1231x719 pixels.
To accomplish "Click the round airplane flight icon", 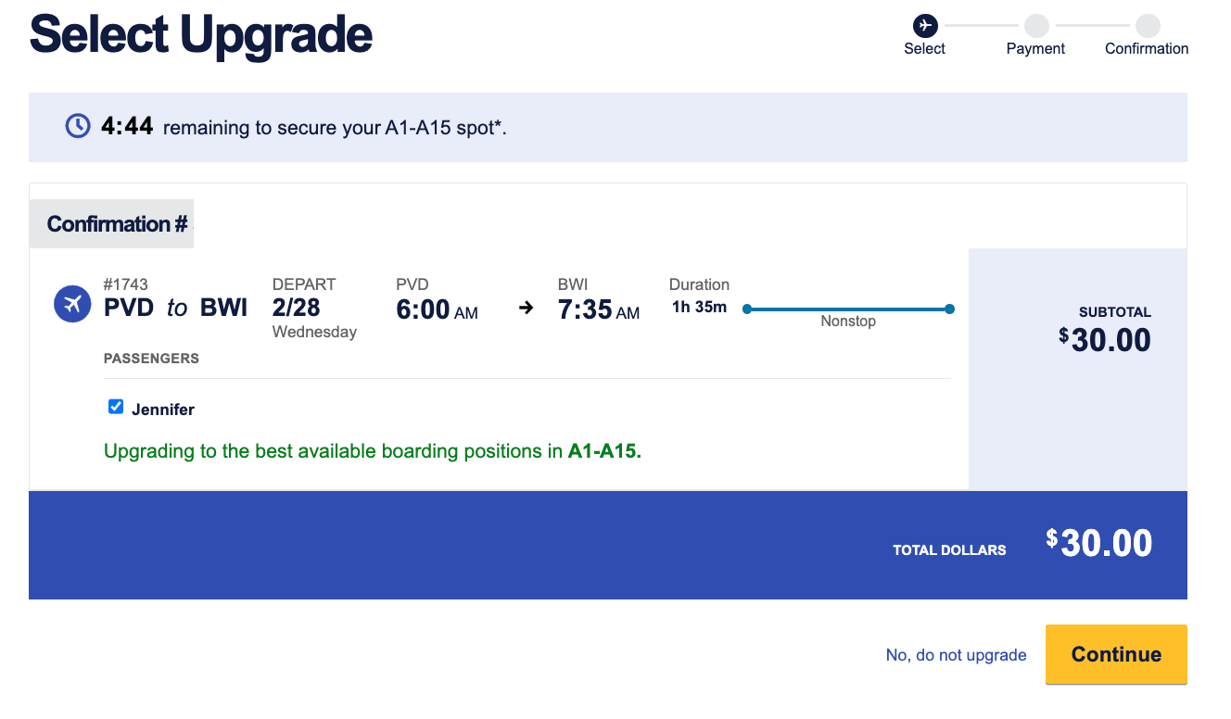I will pyautogui.click(x=72, y=304).
